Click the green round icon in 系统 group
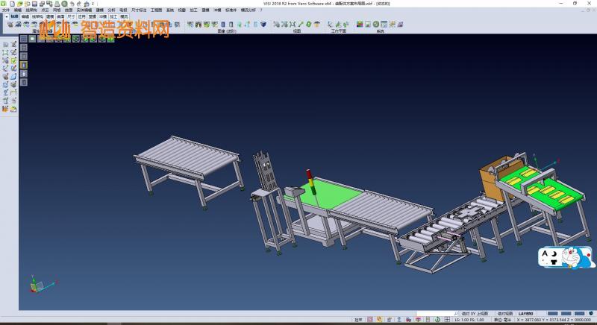Screen dimensions: 597x325 [375, 25]
